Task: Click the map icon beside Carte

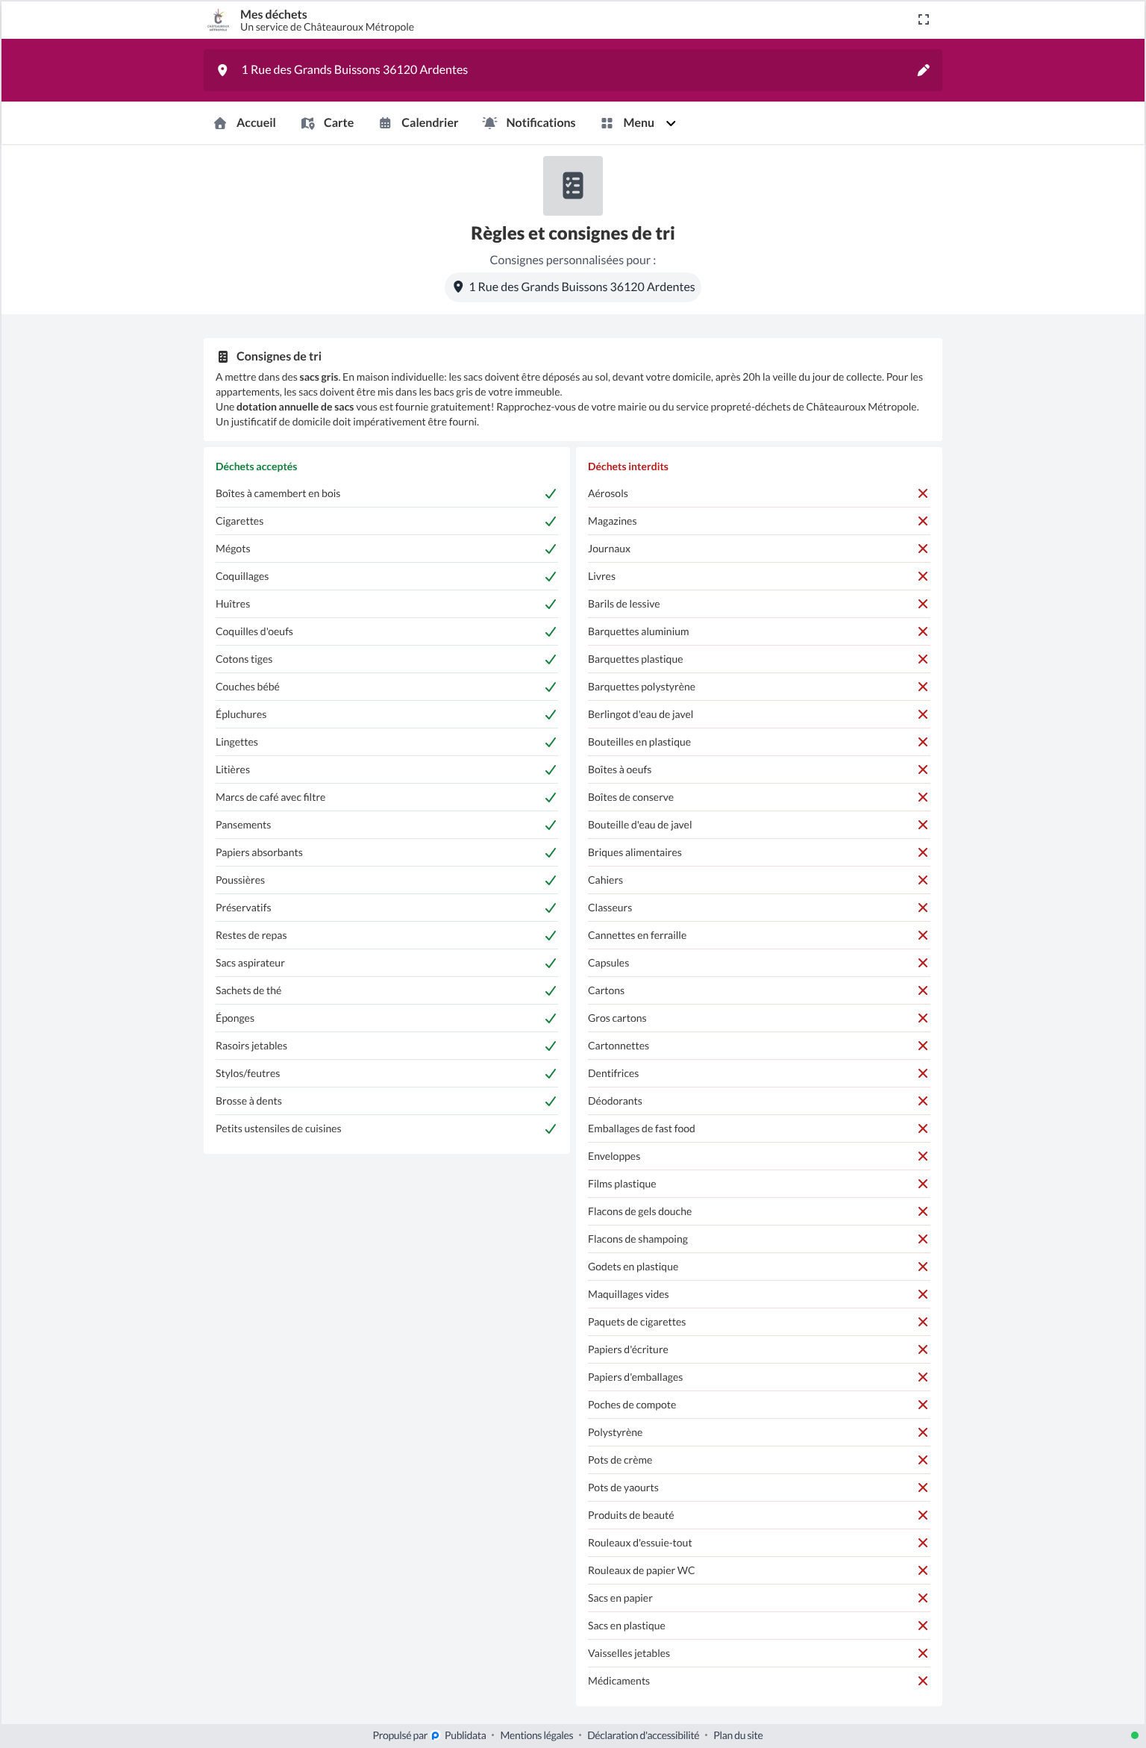Action: tap(307, 123)
